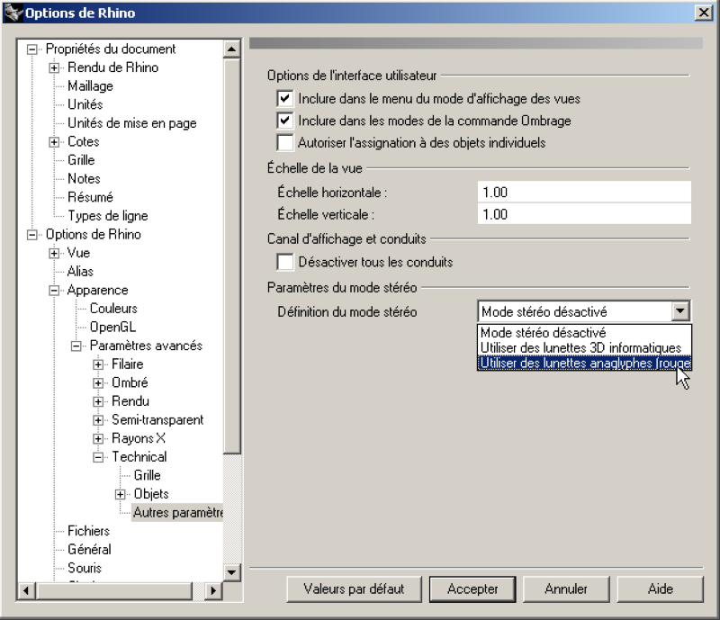The image size is (720, 620).
Task: Expand the 'Semi-transparent' node
Action: [x=98, y=419]
